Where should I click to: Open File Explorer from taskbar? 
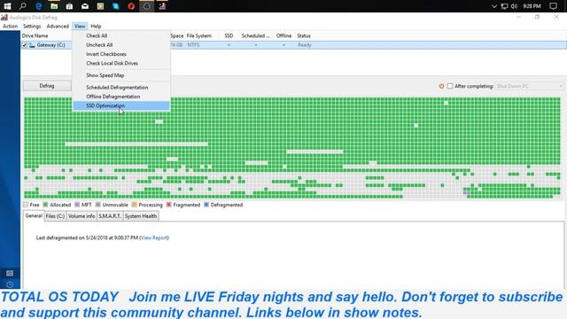(x=54, y=6)
